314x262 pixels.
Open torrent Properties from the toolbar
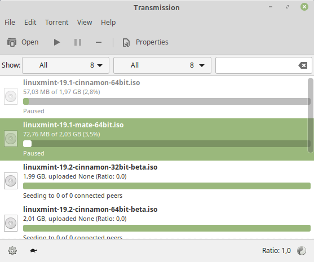145,42
